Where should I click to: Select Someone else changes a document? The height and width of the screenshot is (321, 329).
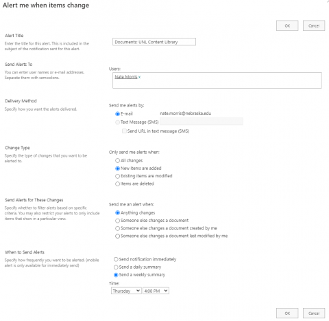click(117, 221)
